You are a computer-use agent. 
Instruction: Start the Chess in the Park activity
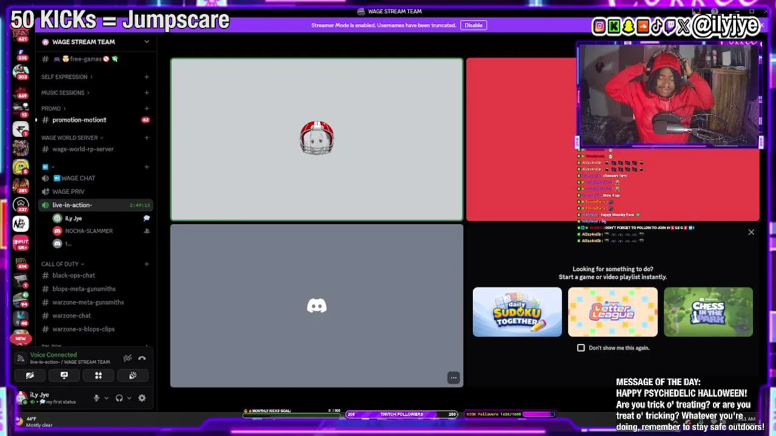pos(708,312)
